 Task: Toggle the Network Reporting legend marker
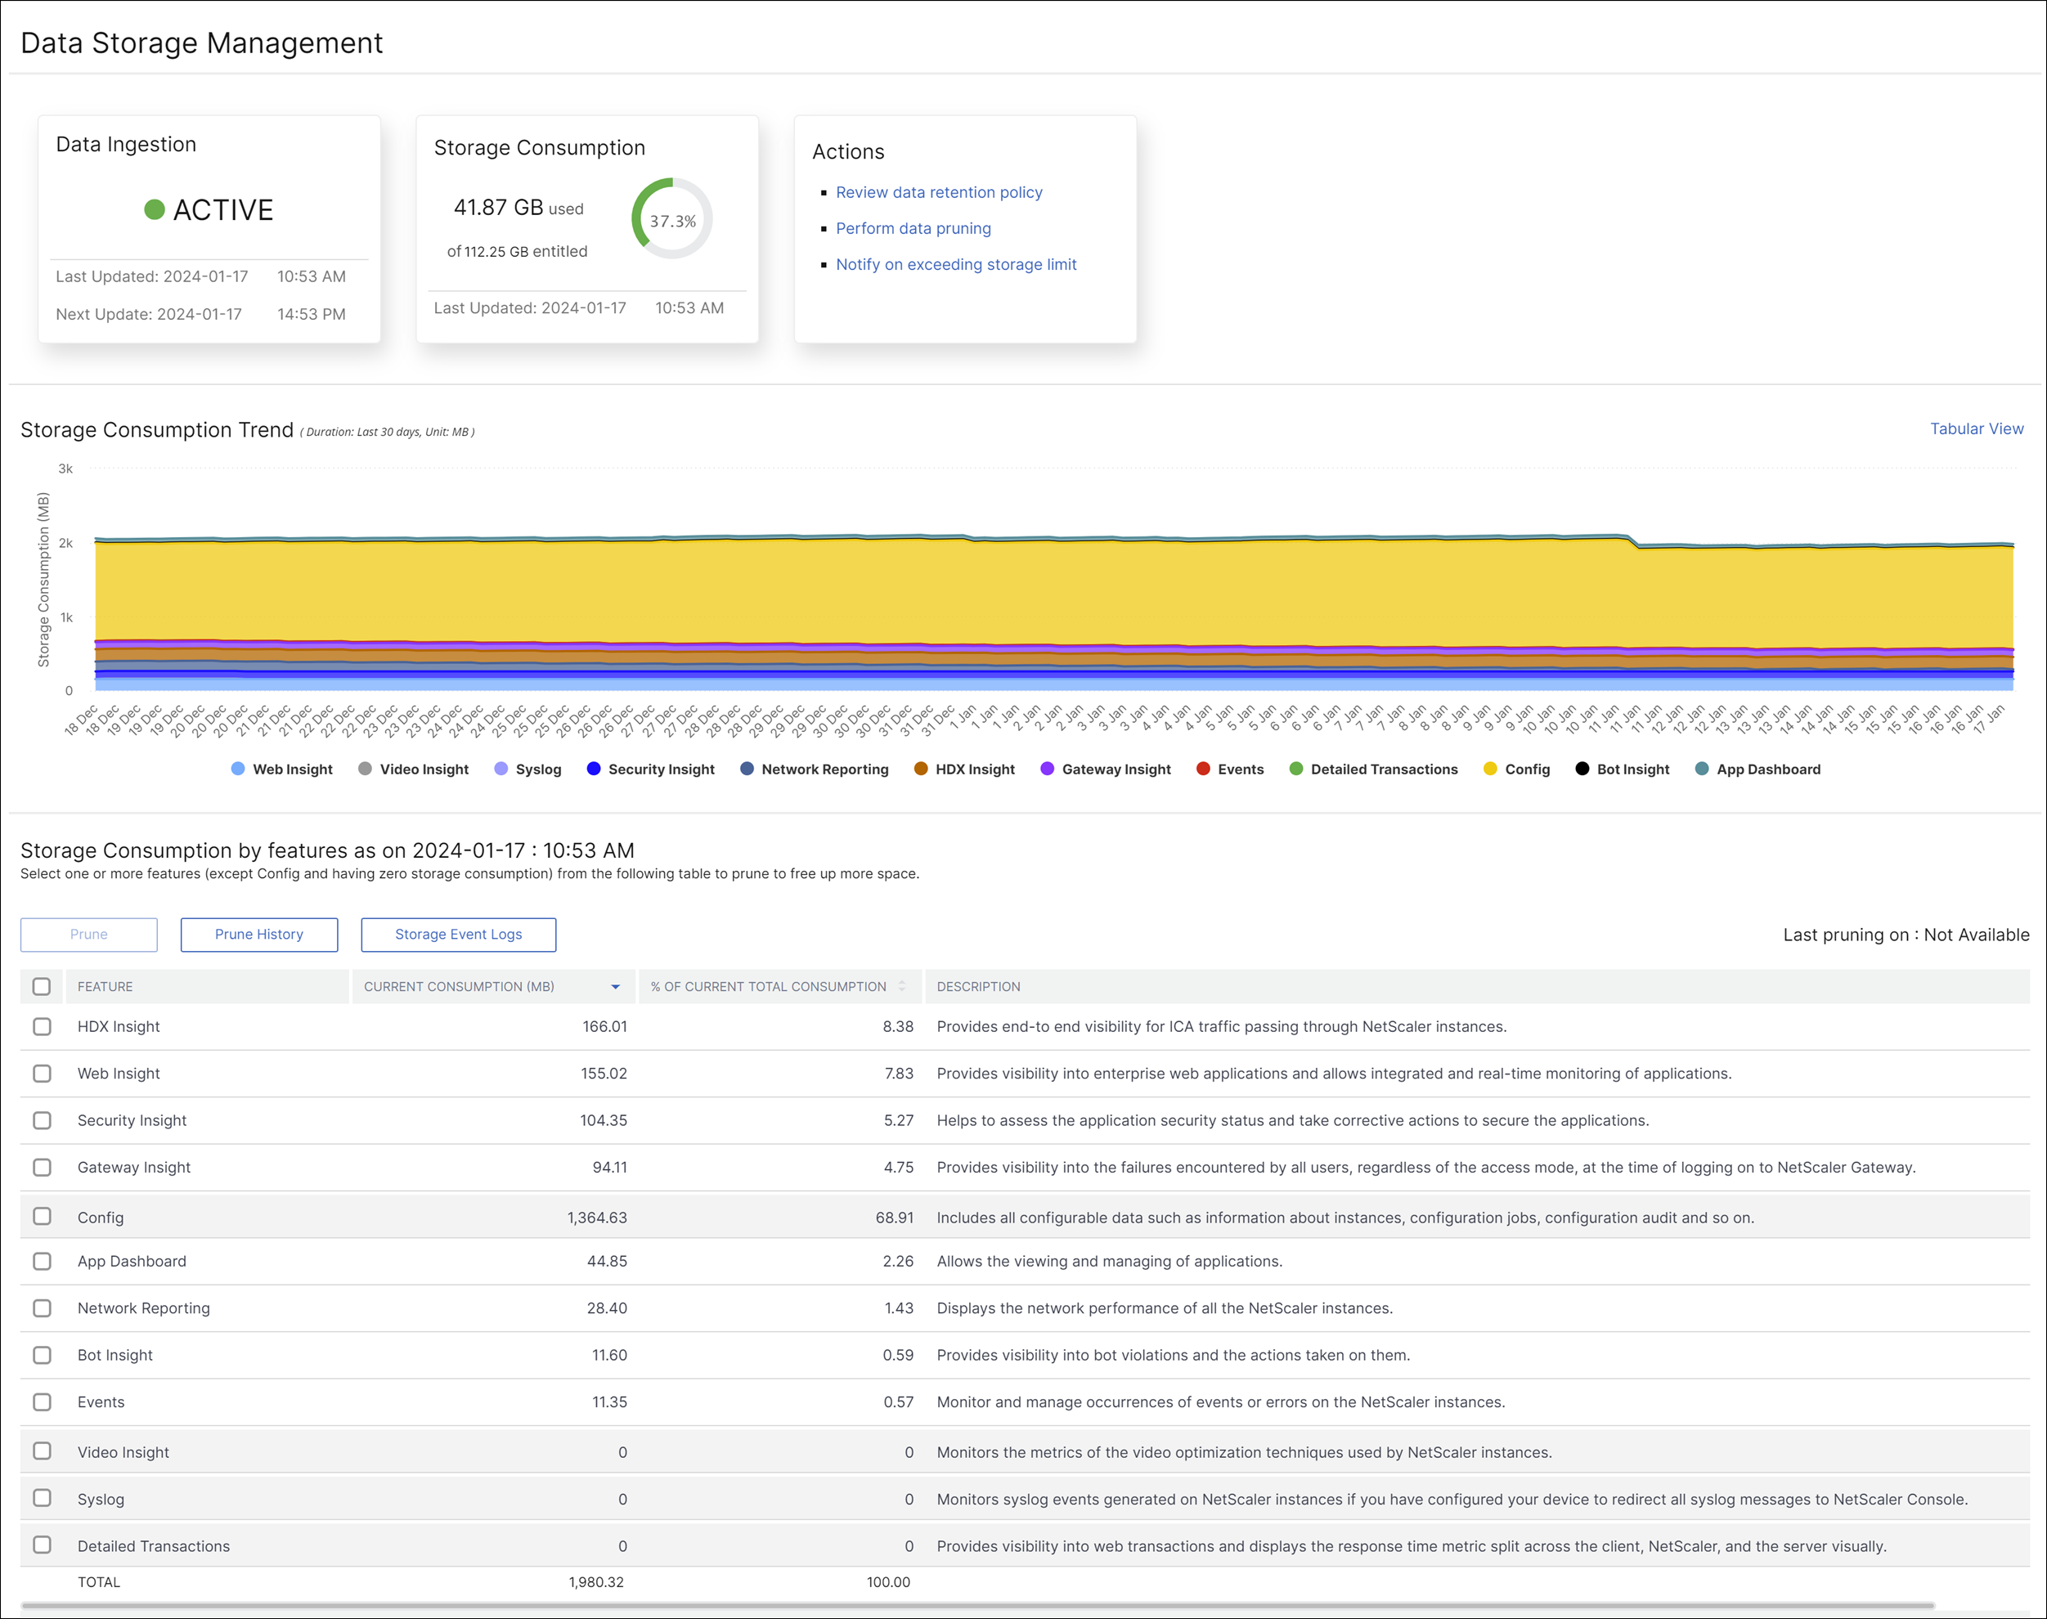click(x=747, y=769)
